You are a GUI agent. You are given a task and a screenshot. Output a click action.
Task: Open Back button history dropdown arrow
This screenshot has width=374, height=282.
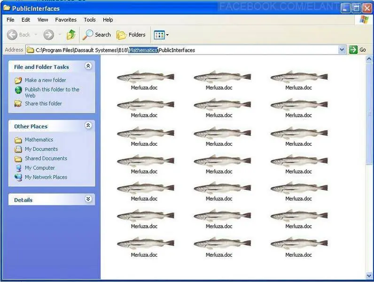[x=36, y=35]
